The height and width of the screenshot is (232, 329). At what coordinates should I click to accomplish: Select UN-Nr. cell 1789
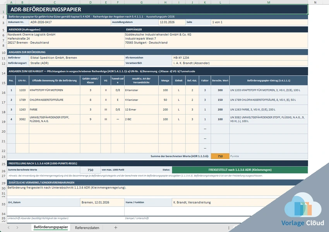22,100
